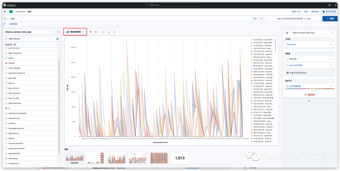The height and width of the screenshot is (171, 340).
Task: Select the 当前可视化 suggestion thumbnail
Action: 74,158
